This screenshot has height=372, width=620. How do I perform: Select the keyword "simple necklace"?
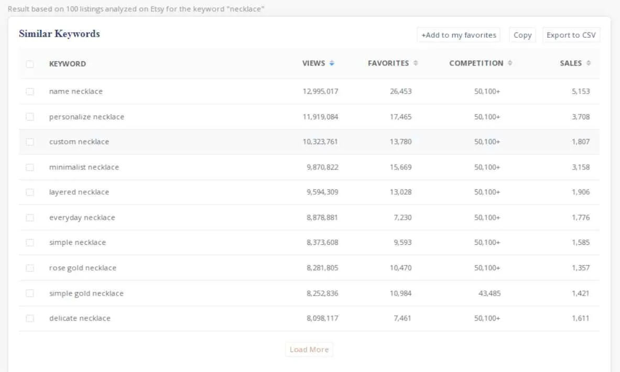(x=78, y=242)
